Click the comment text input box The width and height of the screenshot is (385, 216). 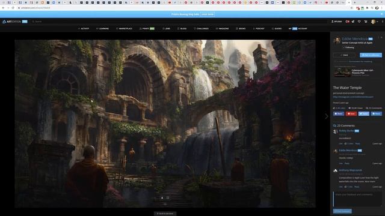point(357,199)
